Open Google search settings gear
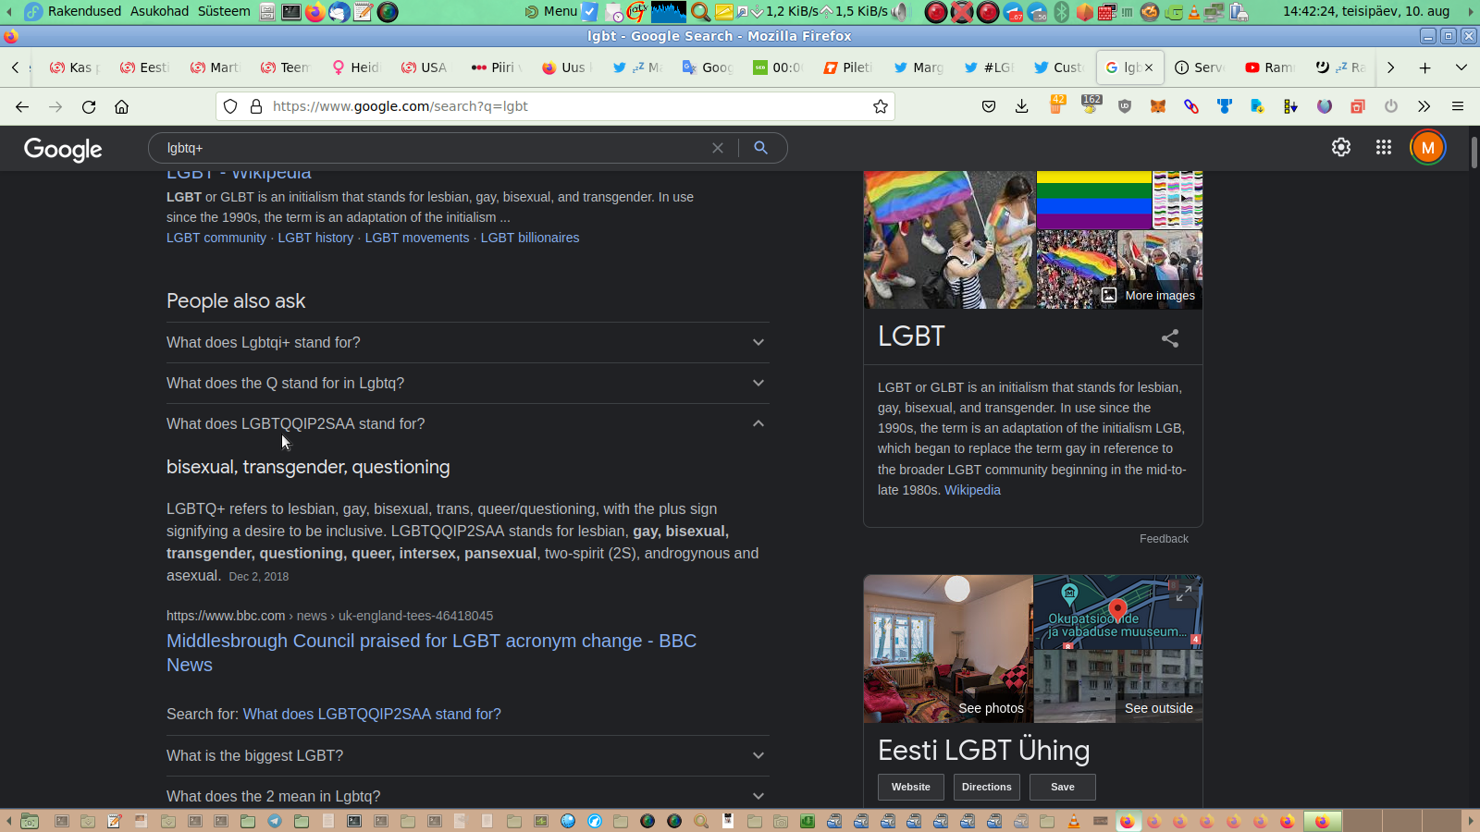 click(x=1341, y=147)
